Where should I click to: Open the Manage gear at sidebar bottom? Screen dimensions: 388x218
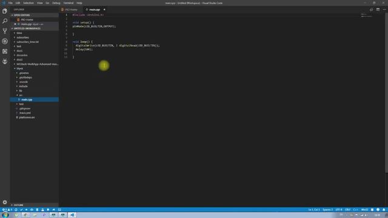pos(5,202)
